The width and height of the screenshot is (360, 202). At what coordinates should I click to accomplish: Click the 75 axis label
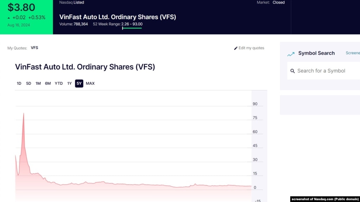(x=255, y=118)
